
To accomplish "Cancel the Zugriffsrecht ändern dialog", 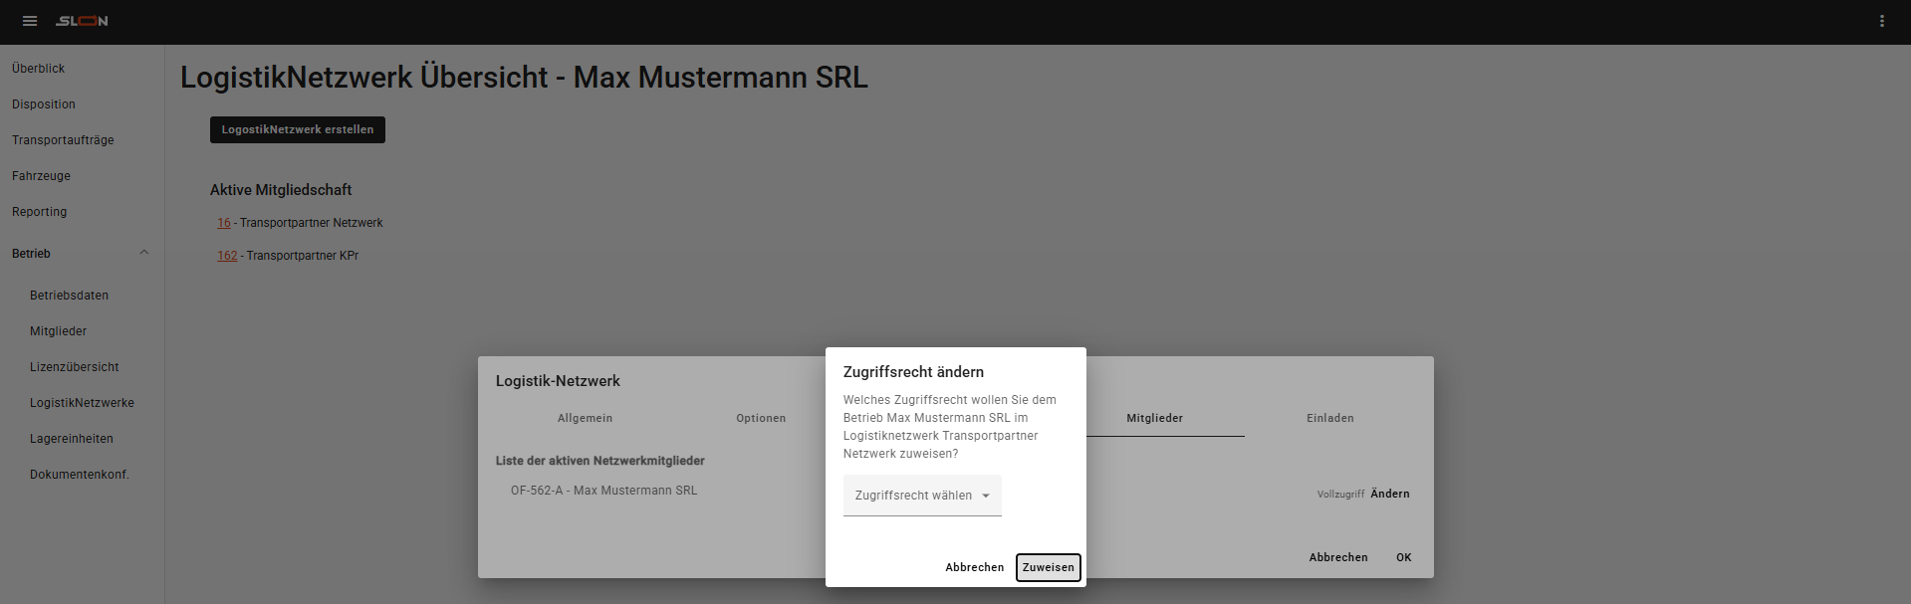I will [974, 567].
